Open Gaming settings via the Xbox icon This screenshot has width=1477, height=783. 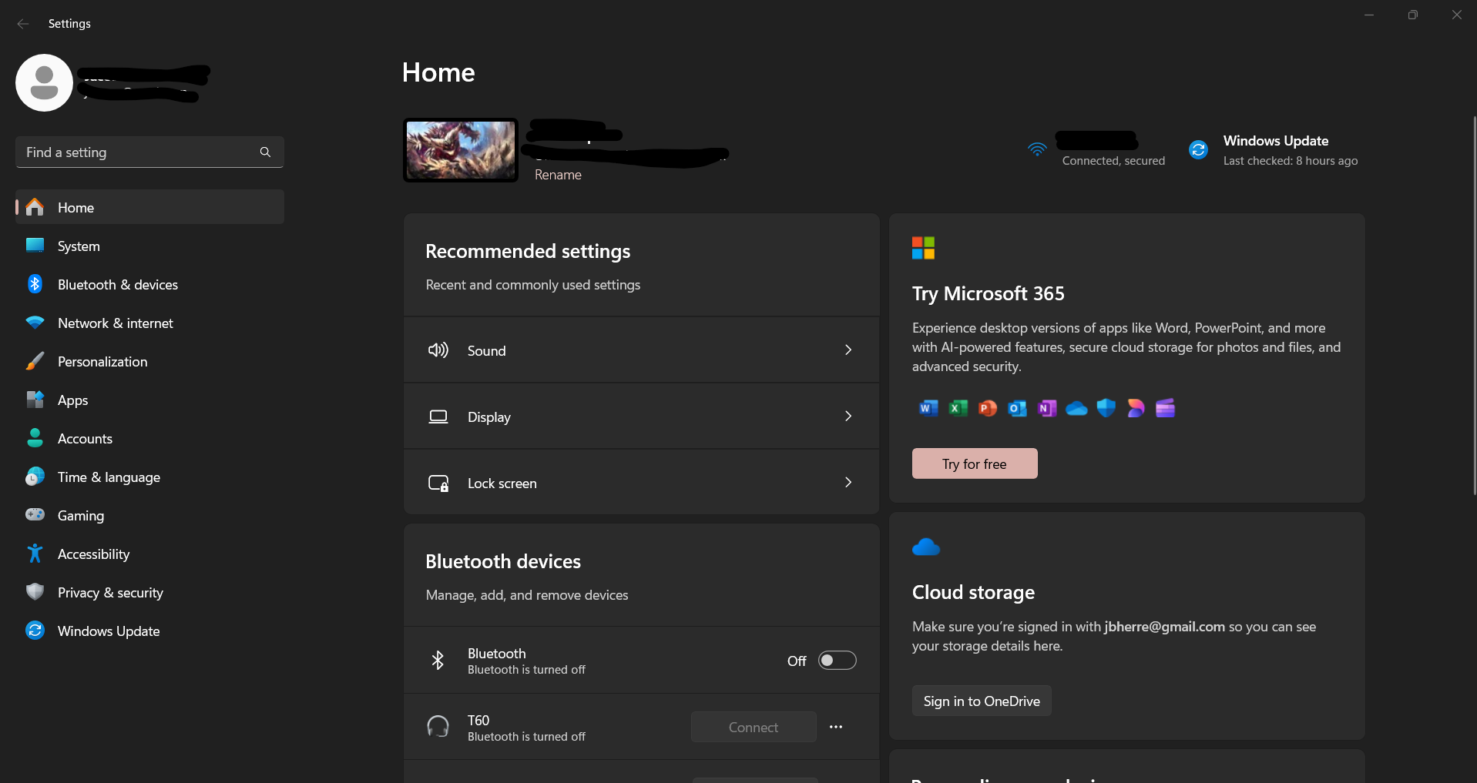coord(35,515)
